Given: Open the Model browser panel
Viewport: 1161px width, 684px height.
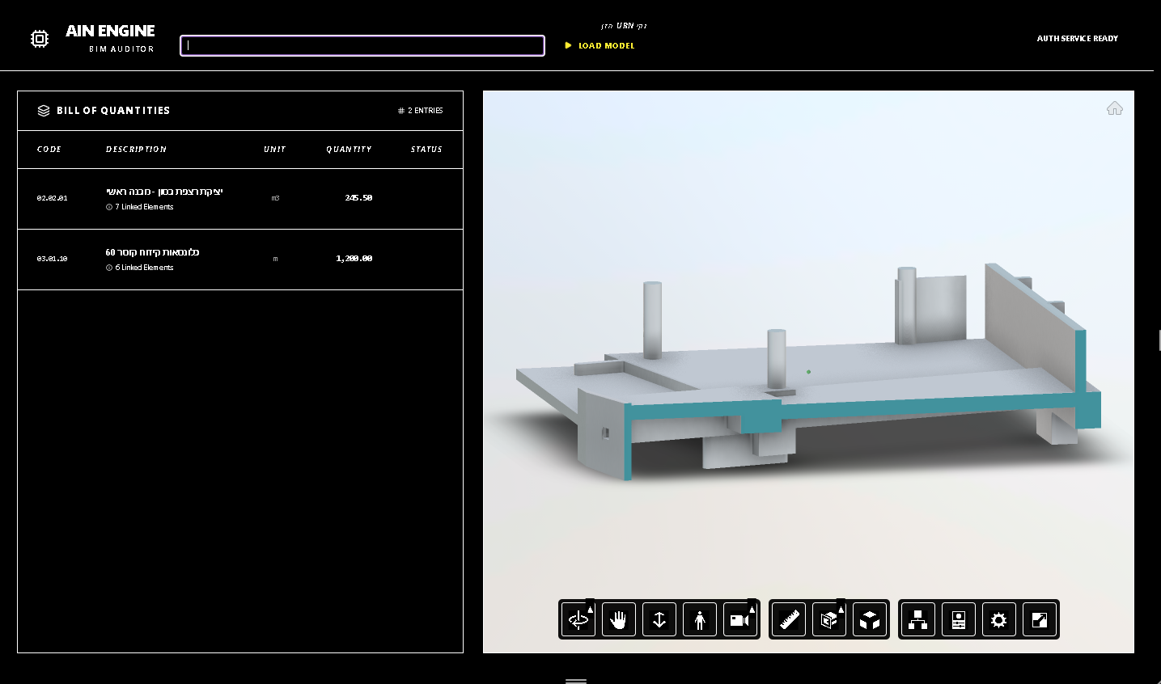Looking at the screenshot, I should click(x=918, y=619).
